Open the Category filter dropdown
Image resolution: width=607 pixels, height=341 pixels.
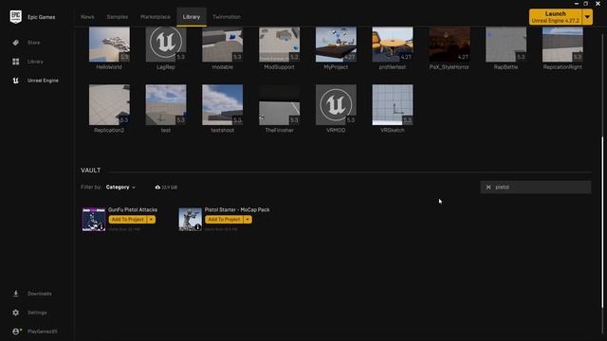[x=120, y=188]
